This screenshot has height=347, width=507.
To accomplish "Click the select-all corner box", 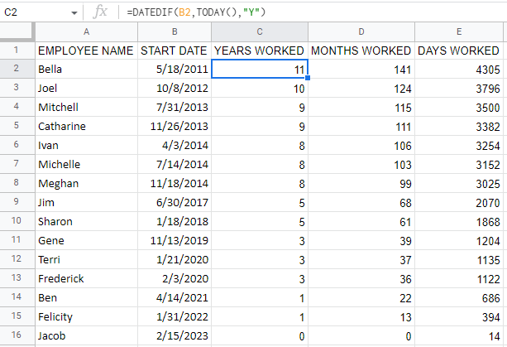I will coord(17,31).
